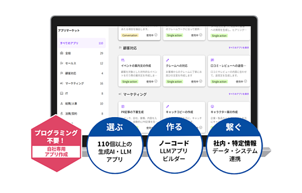Click the pen icon on the クレームへの対応 card
The image size is (302, 193).
pos(168,60)
